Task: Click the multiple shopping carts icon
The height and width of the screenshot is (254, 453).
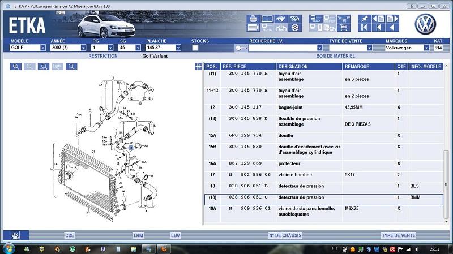Action: 343,19
